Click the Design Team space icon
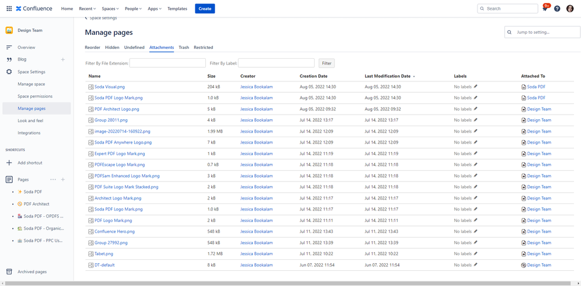The height and width of the screenshot is (286, 581). (x=9, y=30)
